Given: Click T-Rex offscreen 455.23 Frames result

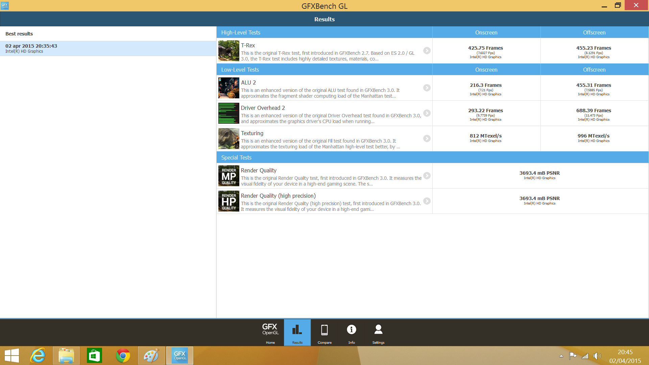Looking at the screenshot, I should (594, 48).
